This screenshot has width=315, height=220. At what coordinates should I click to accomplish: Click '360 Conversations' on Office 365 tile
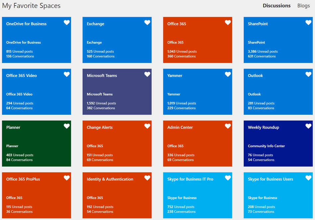click(x=182, y=56)
